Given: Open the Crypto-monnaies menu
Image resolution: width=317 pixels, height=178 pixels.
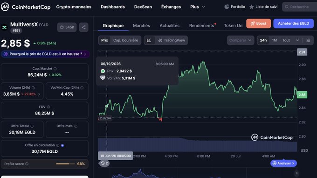Looking at the screenshot, I should tap(74, 7).
